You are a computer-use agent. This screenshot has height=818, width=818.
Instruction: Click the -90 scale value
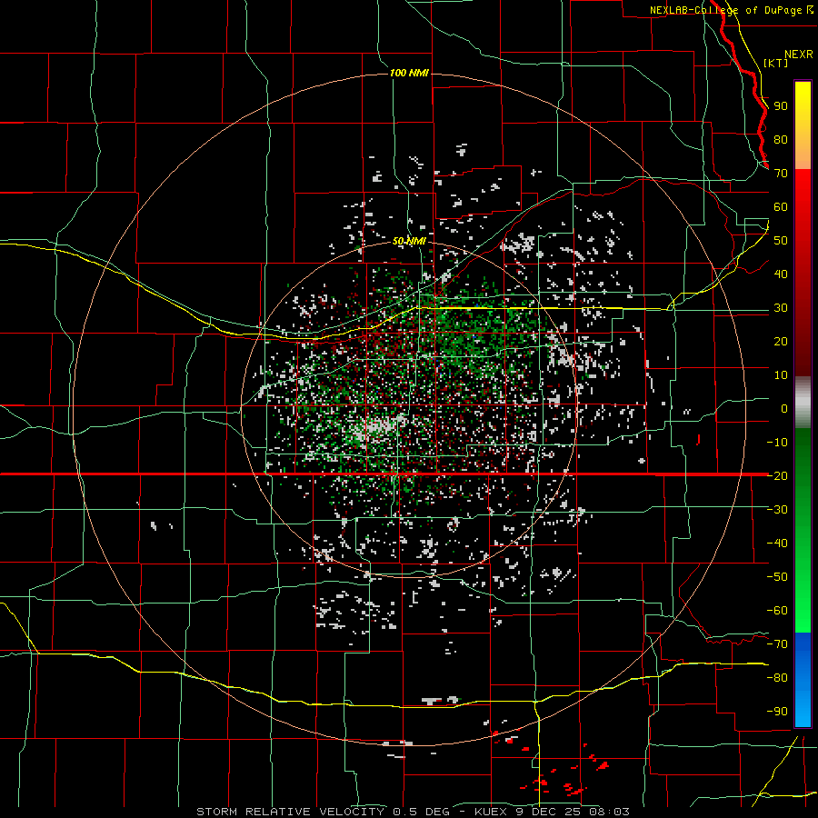coord(777,712)
